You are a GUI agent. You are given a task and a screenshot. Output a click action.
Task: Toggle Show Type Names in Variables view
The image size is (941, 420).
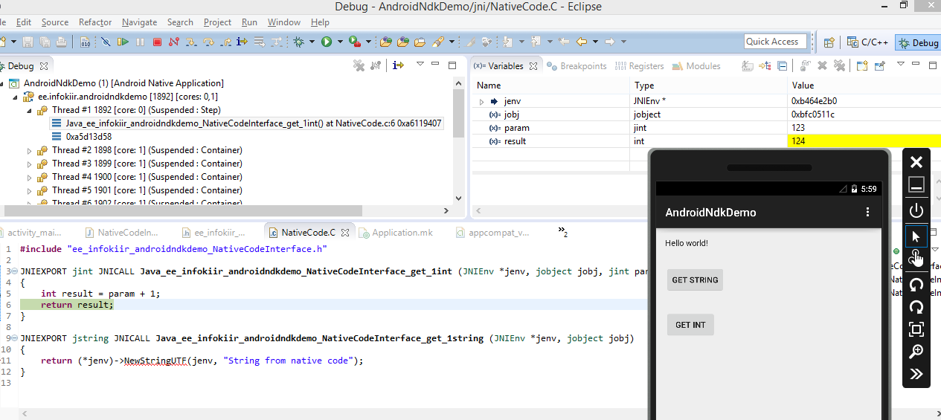click(x=747, y=66)
